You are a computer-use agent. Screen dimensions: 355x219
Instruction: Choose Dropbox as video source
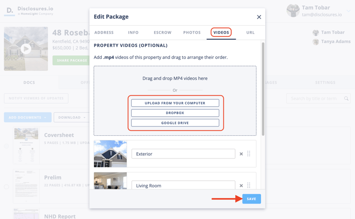click(x=175, y=113)
